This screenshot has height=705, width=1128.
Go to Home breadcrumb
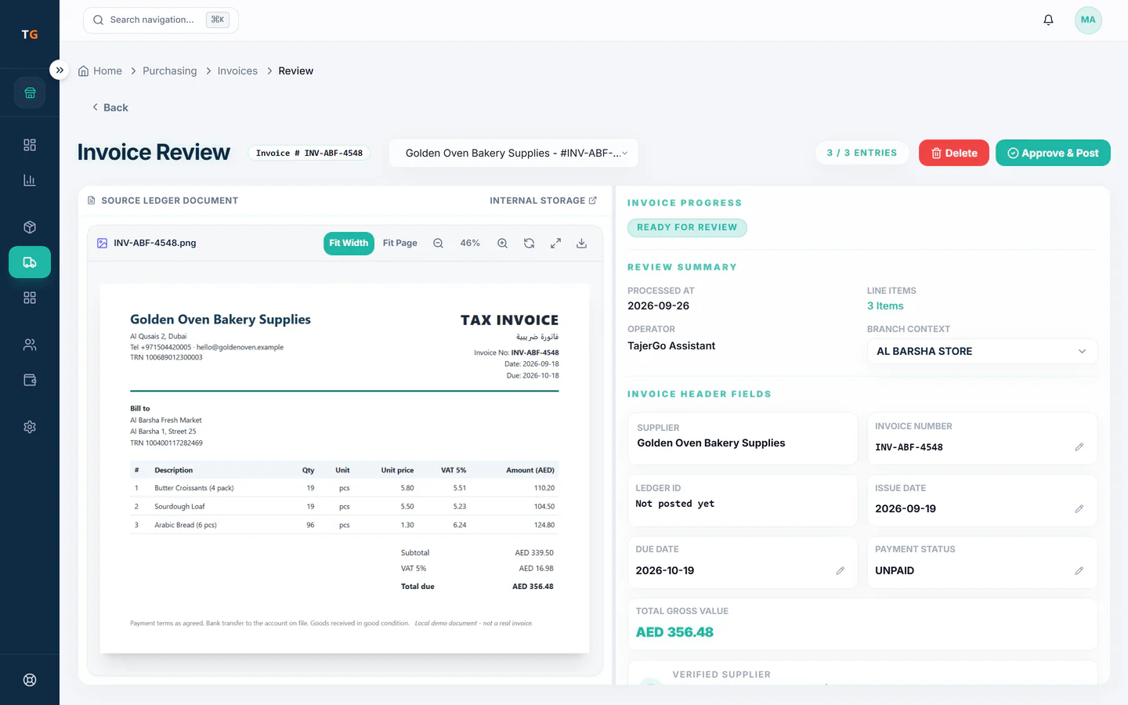click(100, 70)
